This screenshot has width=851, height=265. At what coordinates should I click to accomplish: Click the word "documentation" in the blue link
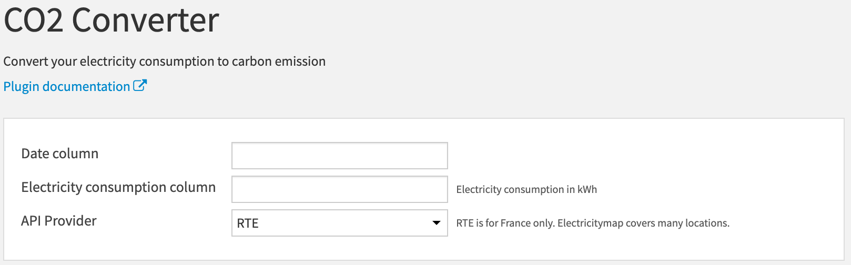click(x=86, y=87)
